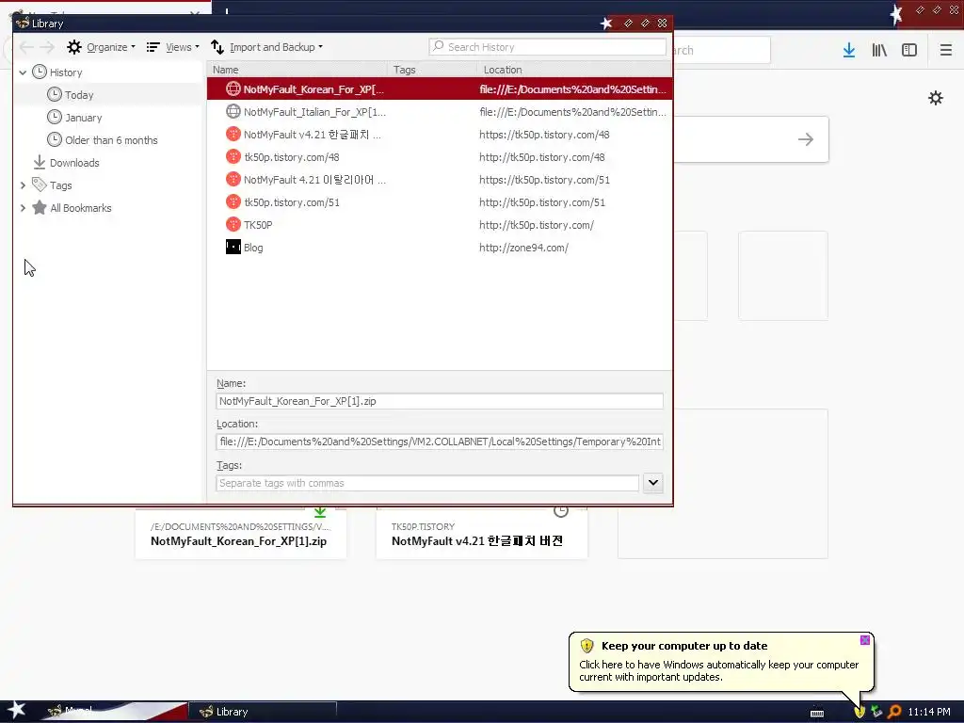Click the search magnifier tray icon
The width and height of the screenshot is (964, 723).
(x=894, y=712)
